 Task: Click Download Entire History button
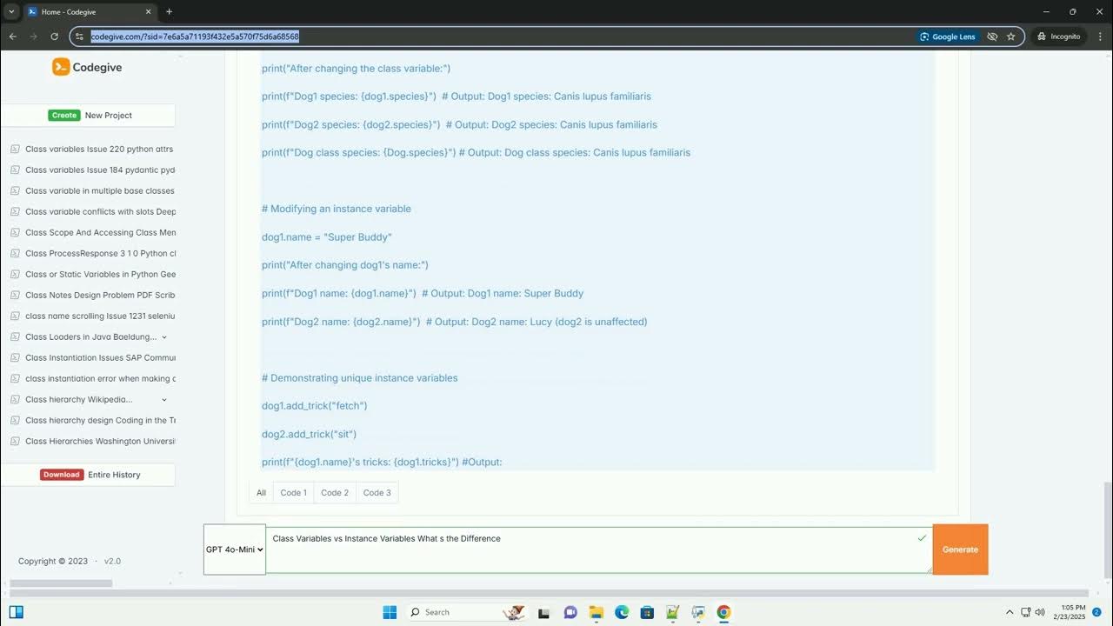click(89, 475)
